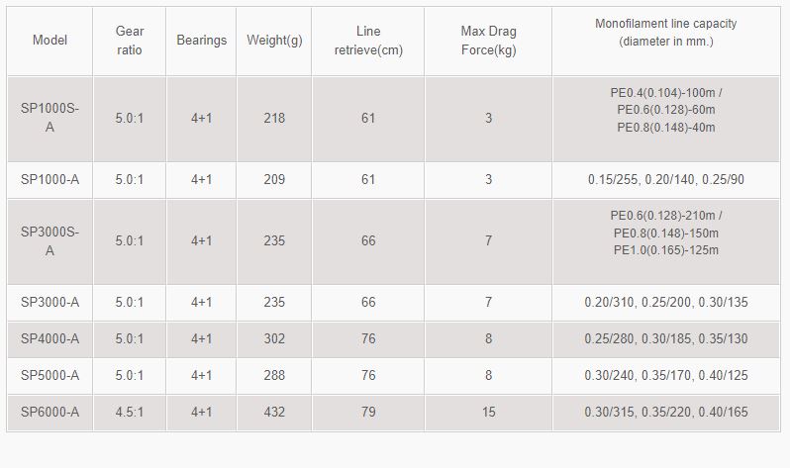
Task: Select the SP4000-A model cell
Action: 49,339
